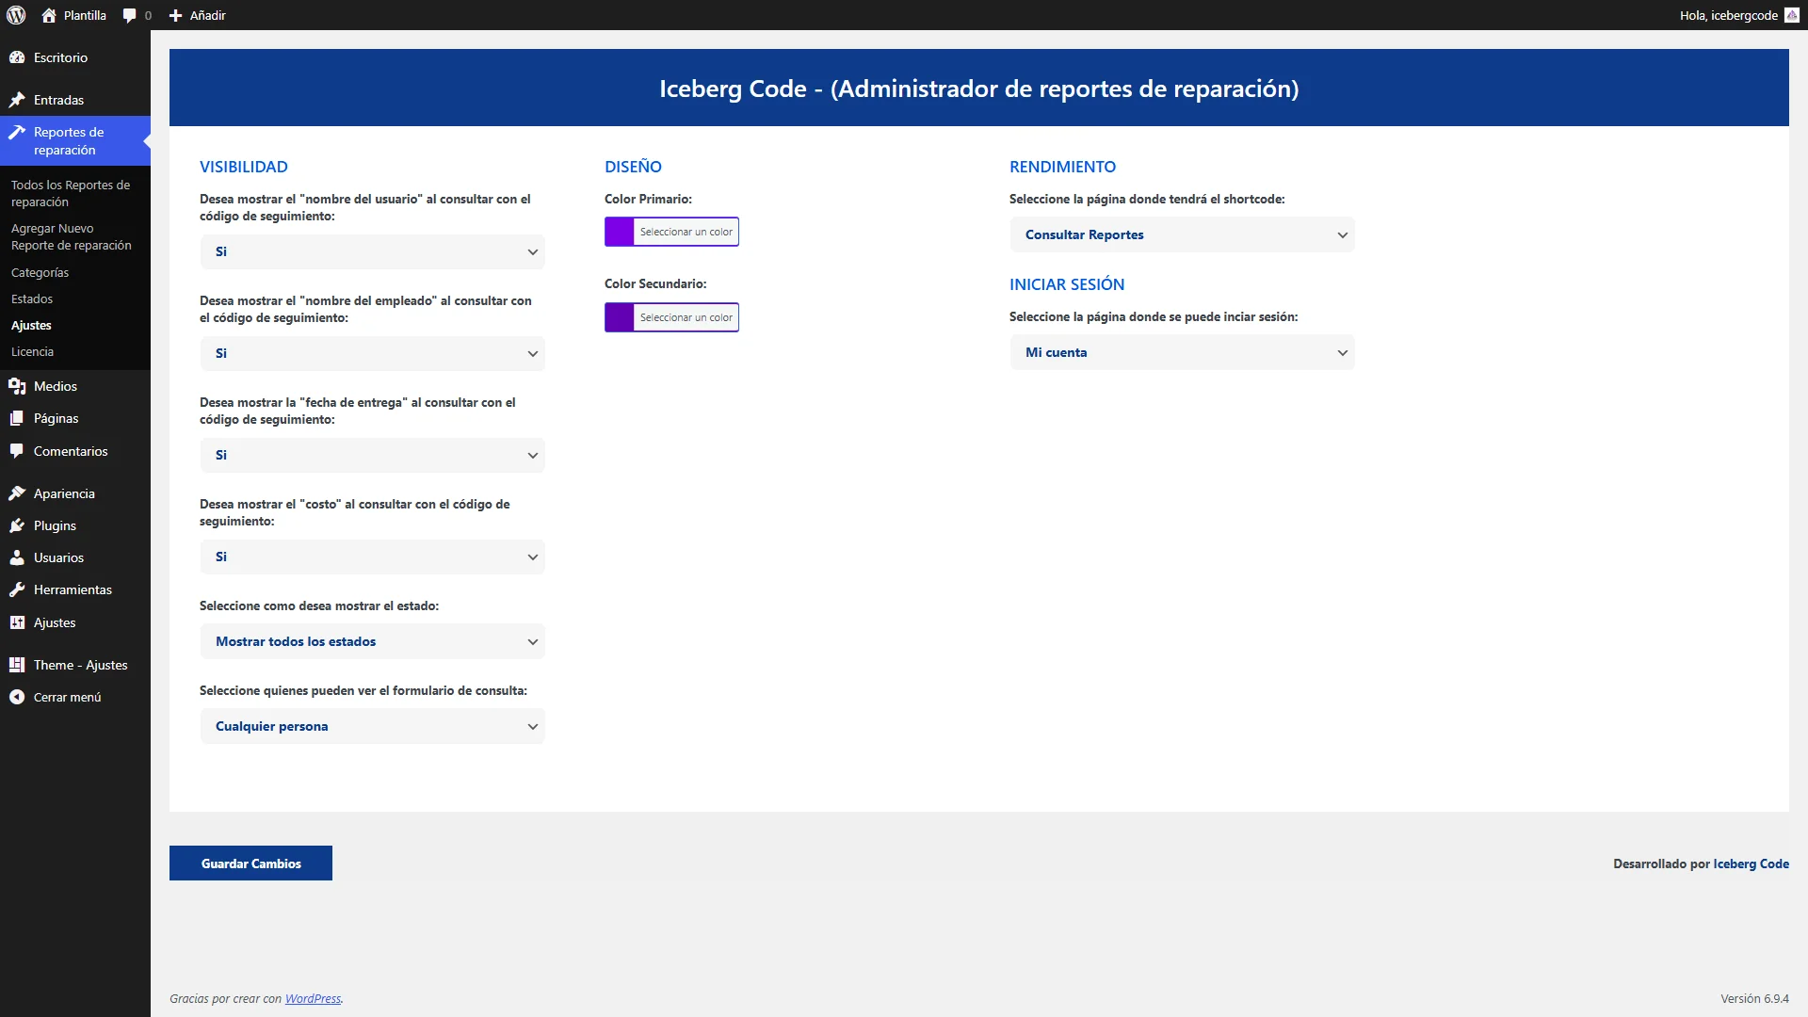Open the Estados submenu item
The width and height of the screenshot is (1808, 1017).
tap(32, 299)
